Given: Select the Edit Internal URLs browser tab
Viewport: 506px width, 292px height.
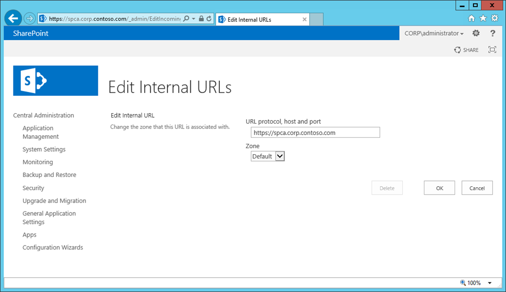Looking at the screenshot, I should (262, 19).
